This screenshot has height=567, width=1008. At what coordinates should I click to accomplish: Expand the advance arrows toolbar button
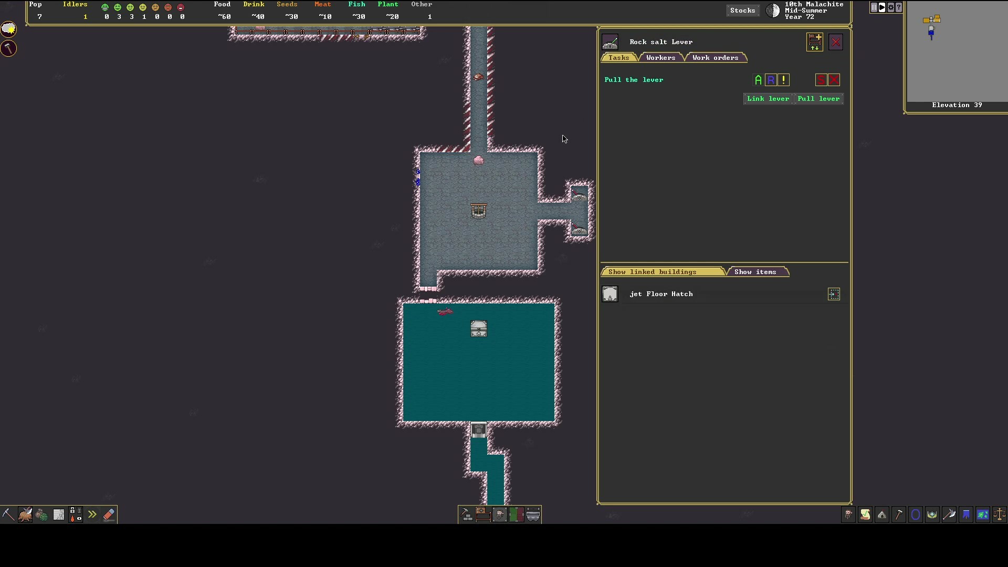92,514
